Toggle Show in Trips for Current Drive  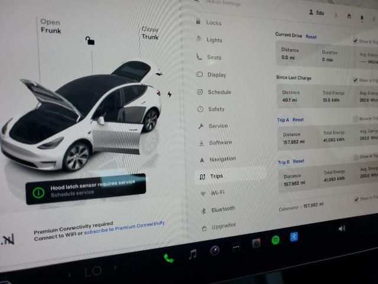click(x=356, y=41)
